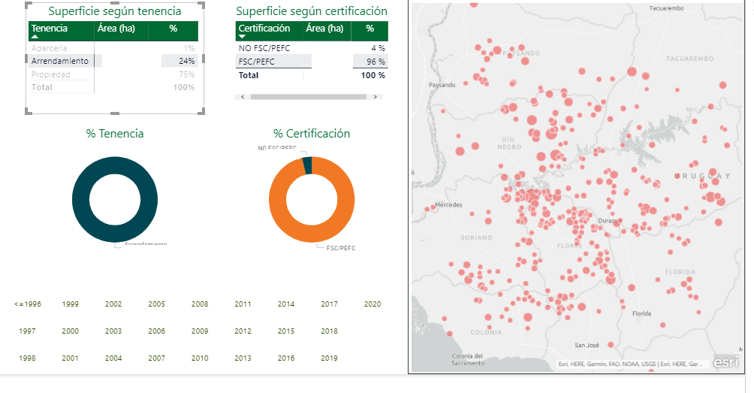Click the Florida city label on map

pos(641,313)
